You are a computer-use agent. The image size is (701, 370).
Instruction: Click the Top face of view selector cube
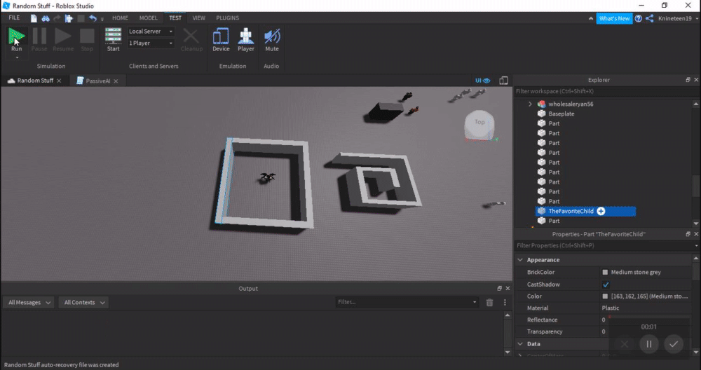tap(479, 122)
